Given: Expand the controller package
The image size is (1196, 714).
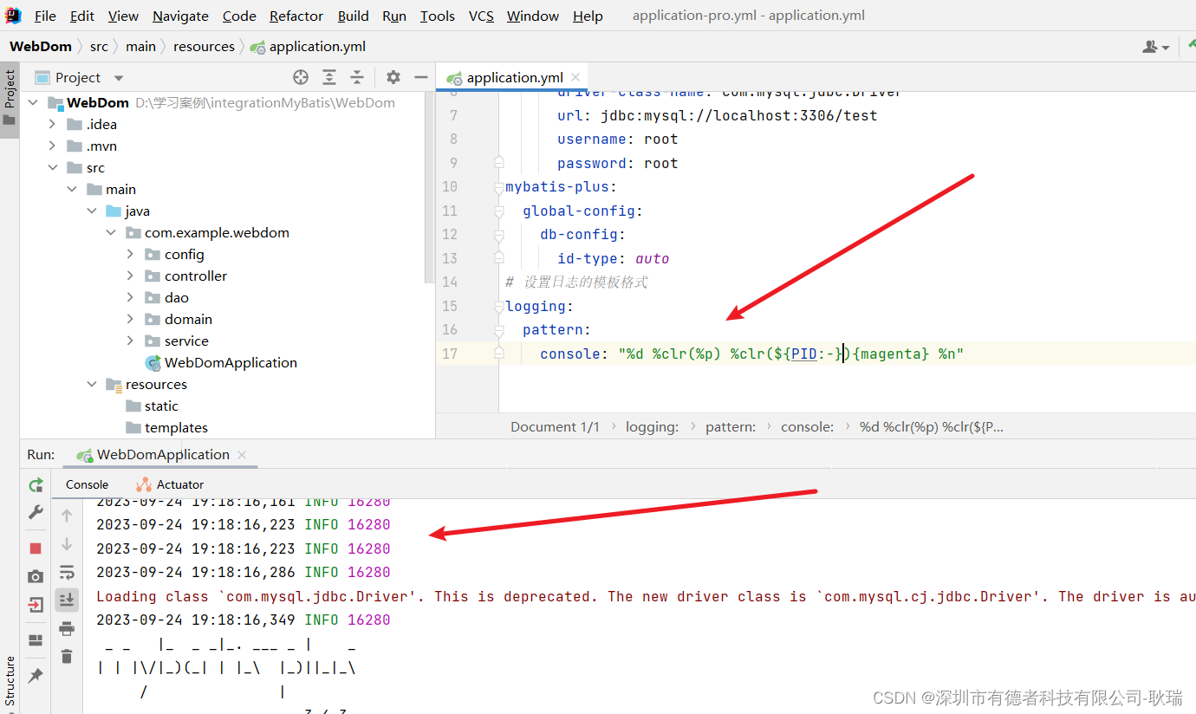Looking at the screenshot, I should (x=130, y=276).
